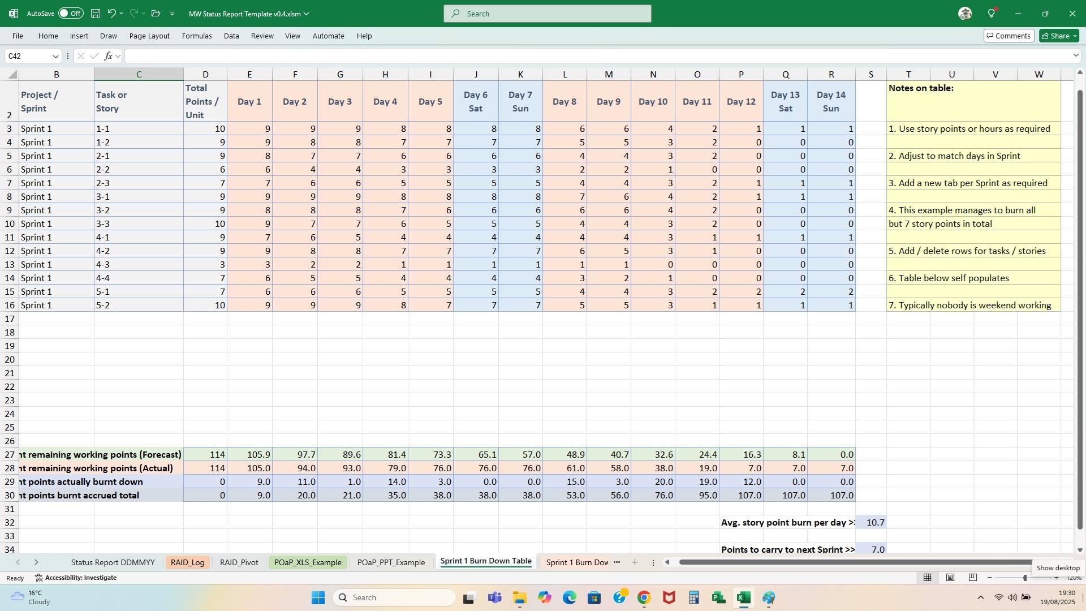Click the Undo icon
Viewport: 1086px width, 611px height.
[111, 13]
